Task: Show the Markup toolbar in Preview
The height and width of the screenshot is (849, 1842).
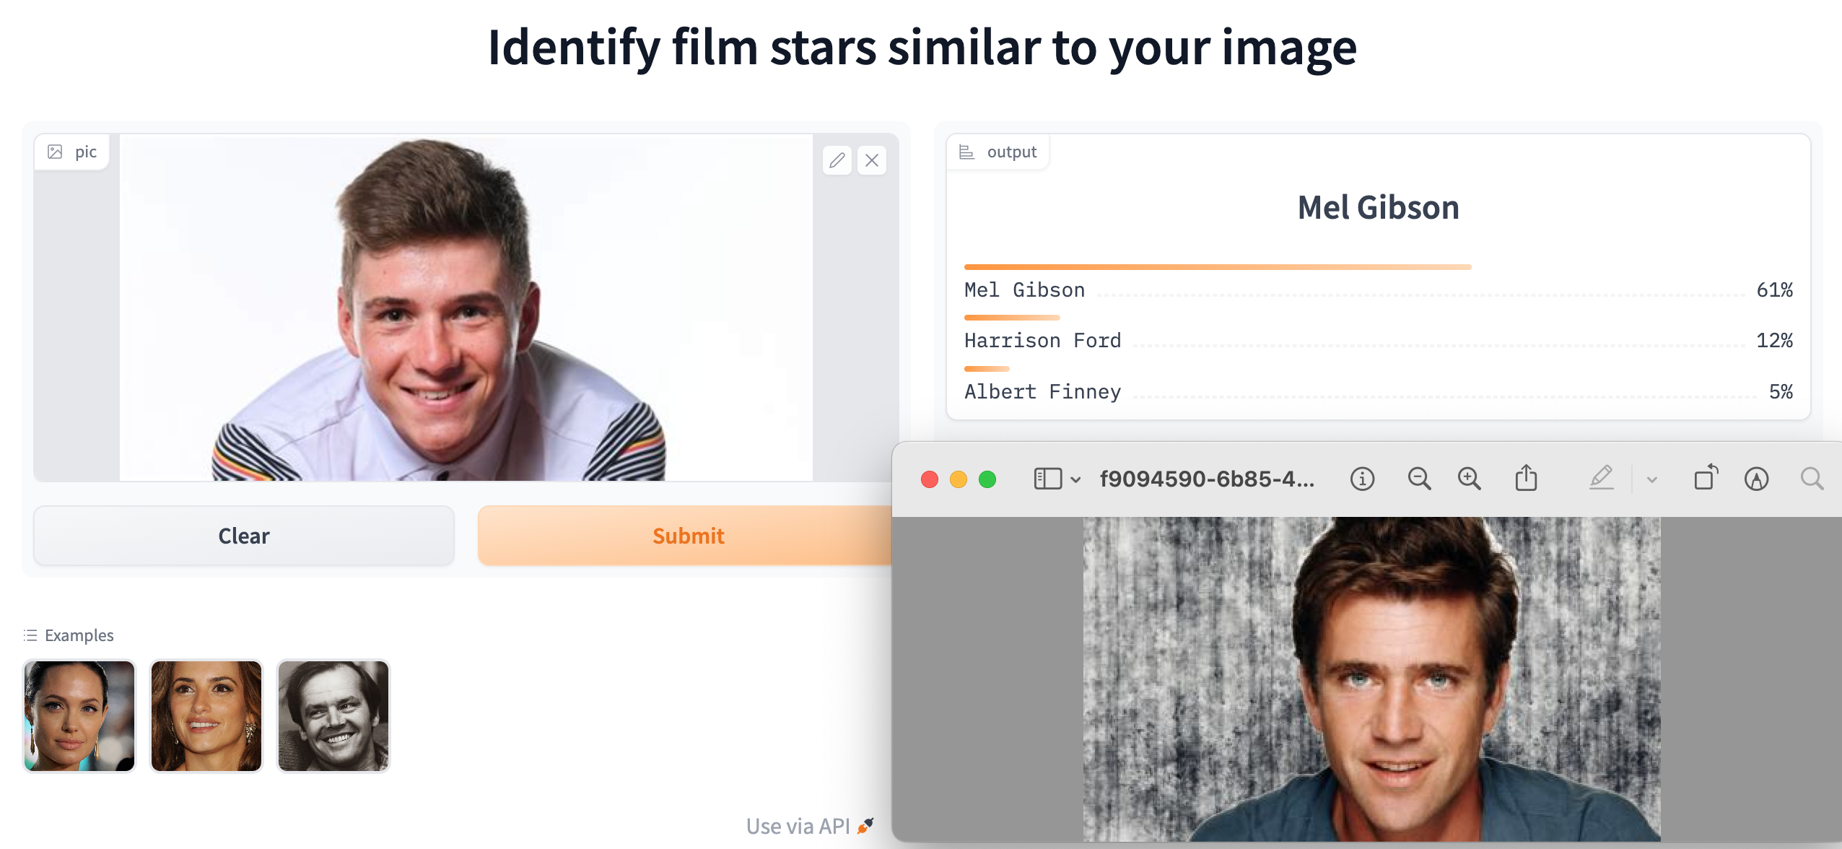Action: coord(1756,479)
